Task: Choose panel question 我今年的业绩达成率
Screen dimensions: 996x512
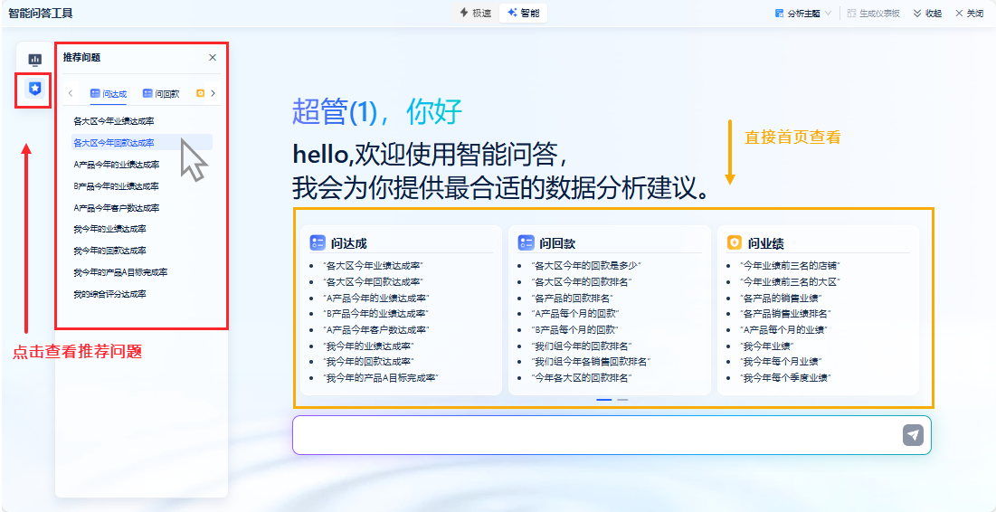Action: coord(109,229)
